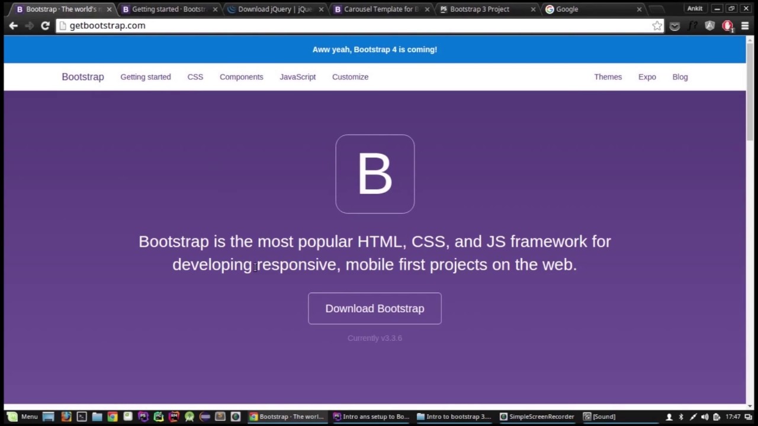Click the Bootstrap 4 is coming banner

(x=375, y=50)
